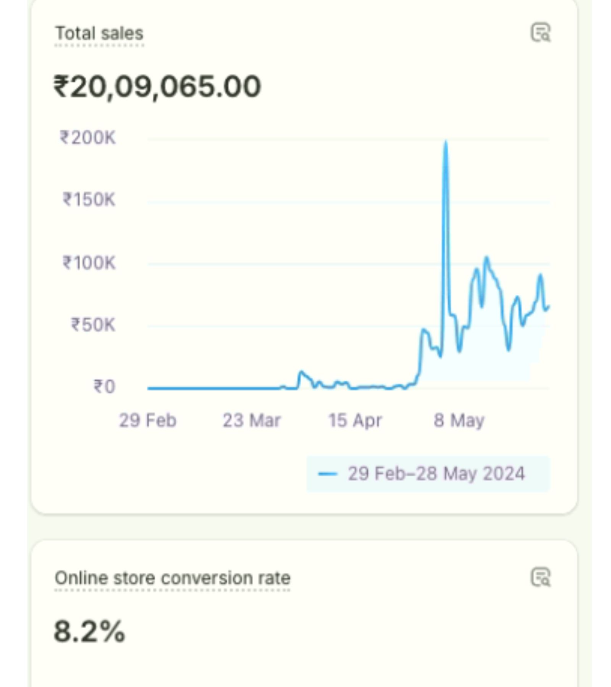This screenshot has height=687, width=611.
Task: Click the Online store conversion rate heading
Action: [x=172, y=578]
